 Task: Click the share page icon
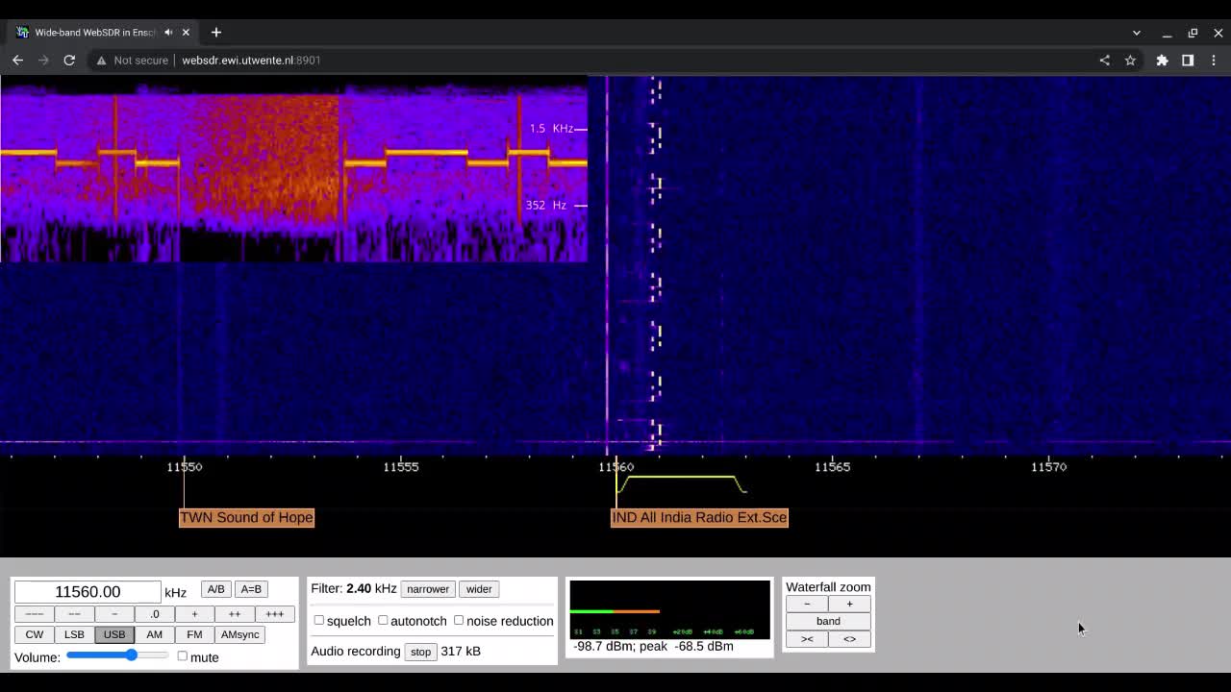pos(1104,60)
